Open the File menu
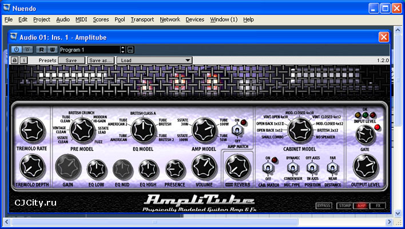Image resolution: width=405 pixels, height=229 pixels. point(9,19)
